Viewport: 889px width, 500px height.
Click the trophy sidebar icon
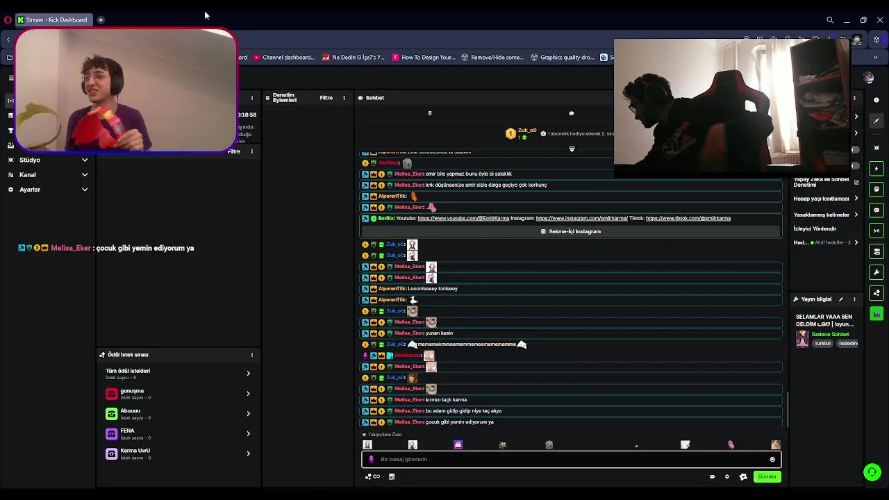(10, 131)
